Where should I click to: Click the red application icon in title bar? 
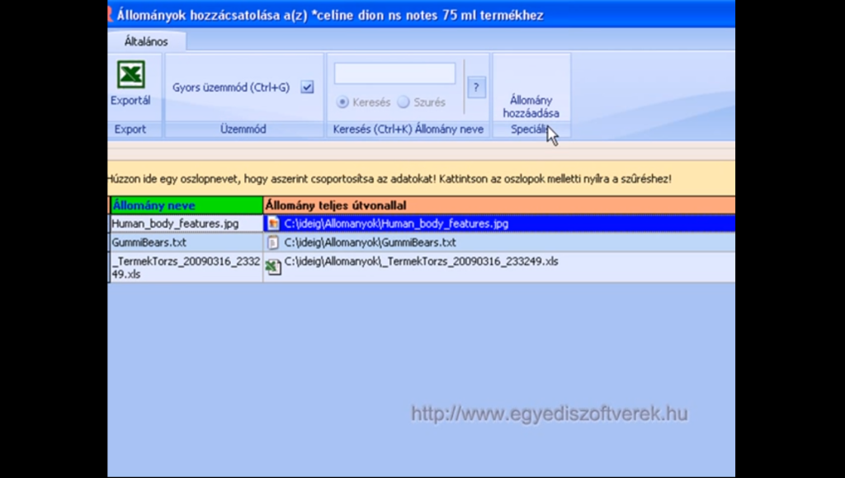(111, 14)
